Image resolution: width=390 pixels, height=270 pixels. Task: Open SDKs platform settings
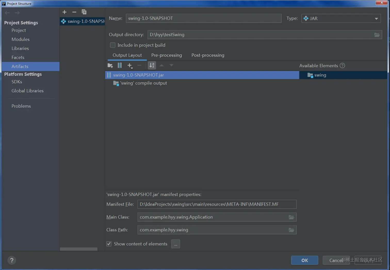click(17, 81)
